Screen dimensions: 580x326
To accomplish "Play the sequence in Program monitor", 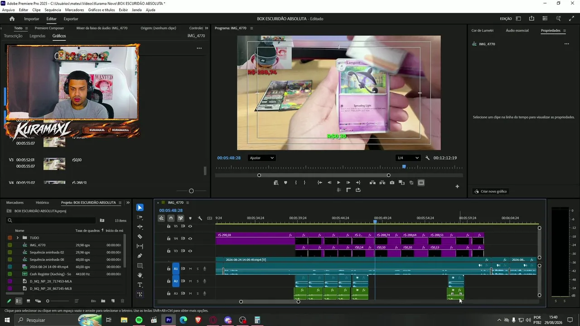I will (x=338, y=183).
